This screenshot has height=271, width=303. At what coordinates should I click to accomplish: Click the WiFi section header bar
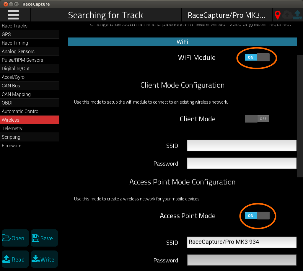tap(183, 42)
